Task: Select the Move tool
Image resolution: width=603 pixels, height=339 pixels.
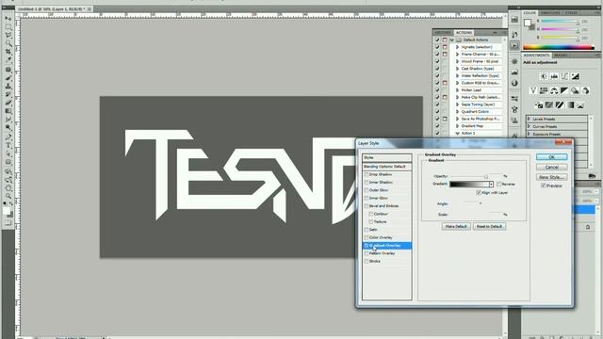Action: [x=8, y=19]
